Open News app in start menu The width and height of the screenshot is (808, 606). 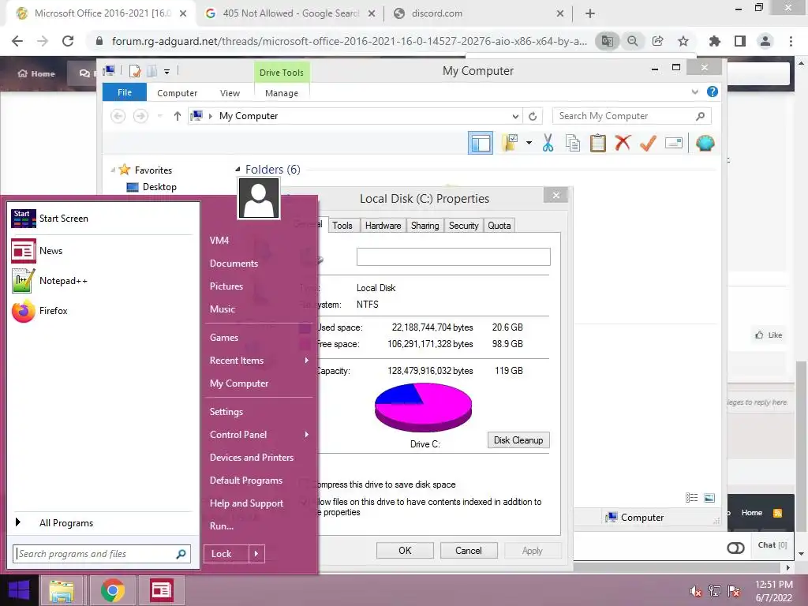click(24, 251)
